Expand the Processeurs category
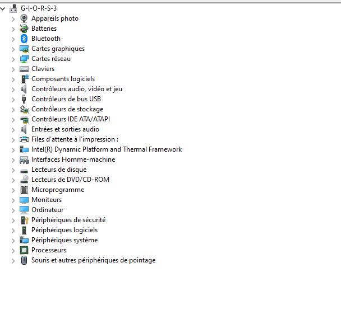This screenshot has width=341, height=310. tap(13, 251)
